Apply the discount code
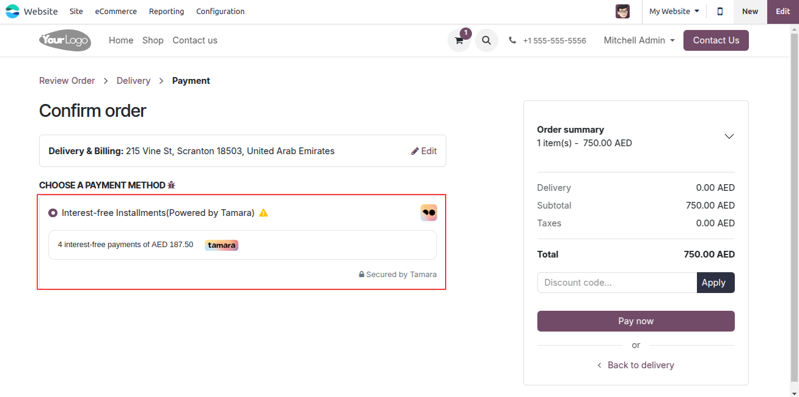The image size is (799, 397). pyautogui.click(x=716, y=283)
